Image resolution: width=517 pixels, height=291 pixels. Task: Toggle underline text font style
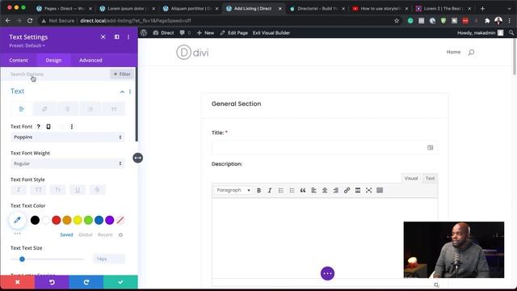coord(78,190)
